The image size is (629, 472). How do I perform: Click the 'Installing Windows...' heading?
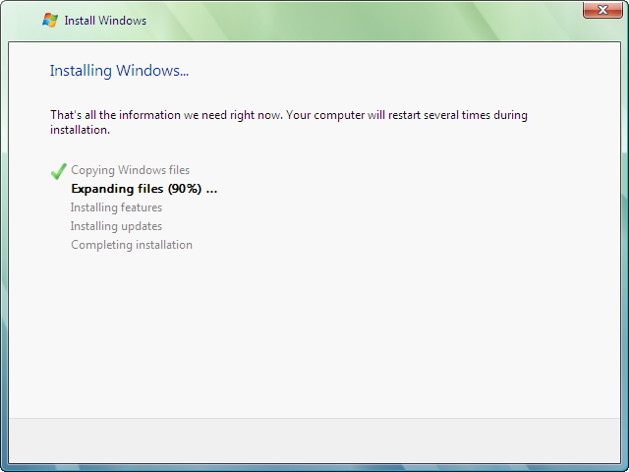coord(119,71)
